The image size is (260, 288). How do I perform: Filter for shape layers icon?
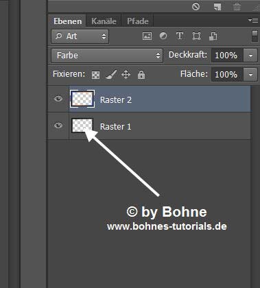pos(196,36)
